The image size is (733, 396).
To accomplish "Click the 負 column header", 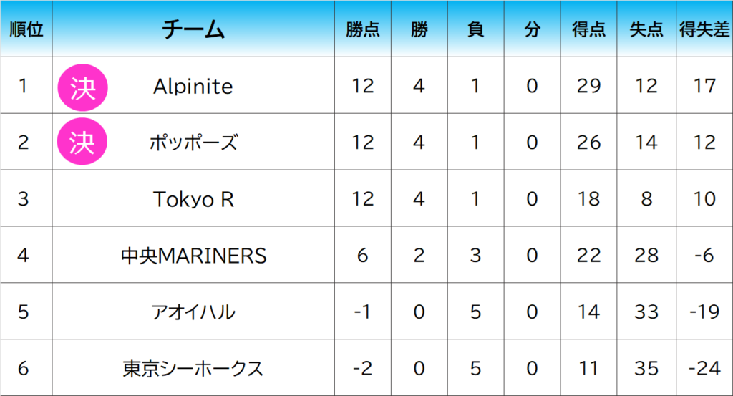I will click(476, 29).
